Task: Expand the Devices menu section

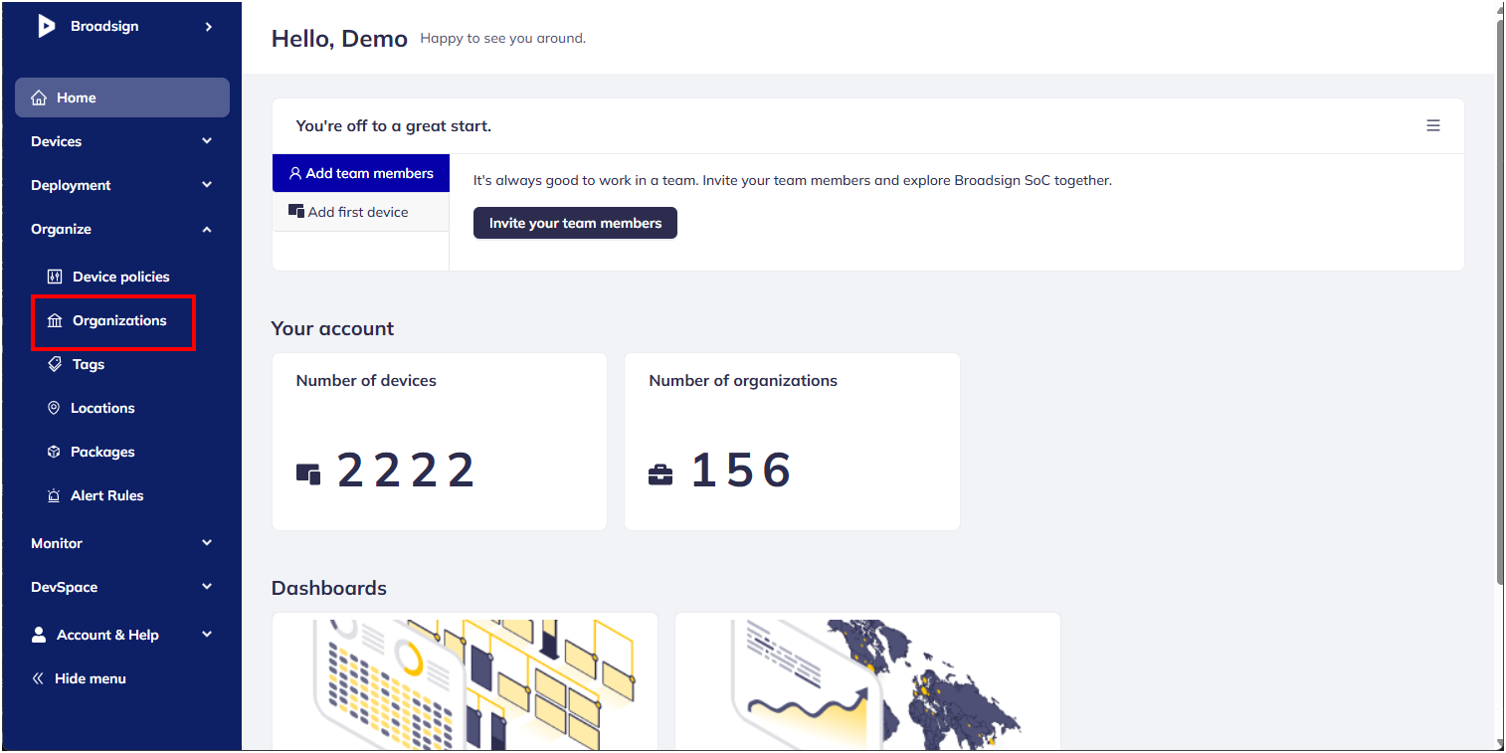Action: 207,141
